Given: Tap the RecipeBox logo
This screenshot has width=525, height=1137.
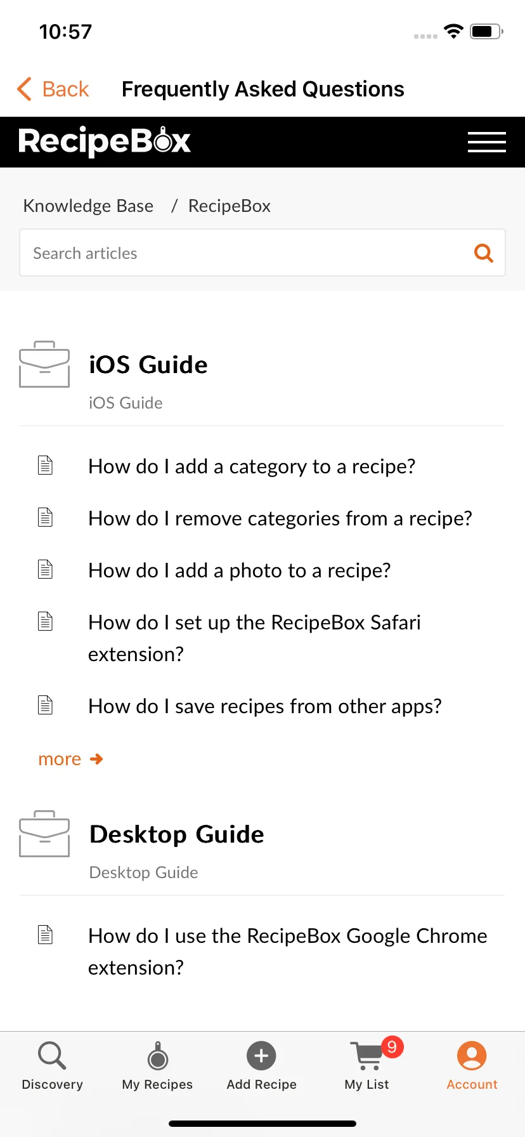Looking at the screenshot, I should pos(105,141).
